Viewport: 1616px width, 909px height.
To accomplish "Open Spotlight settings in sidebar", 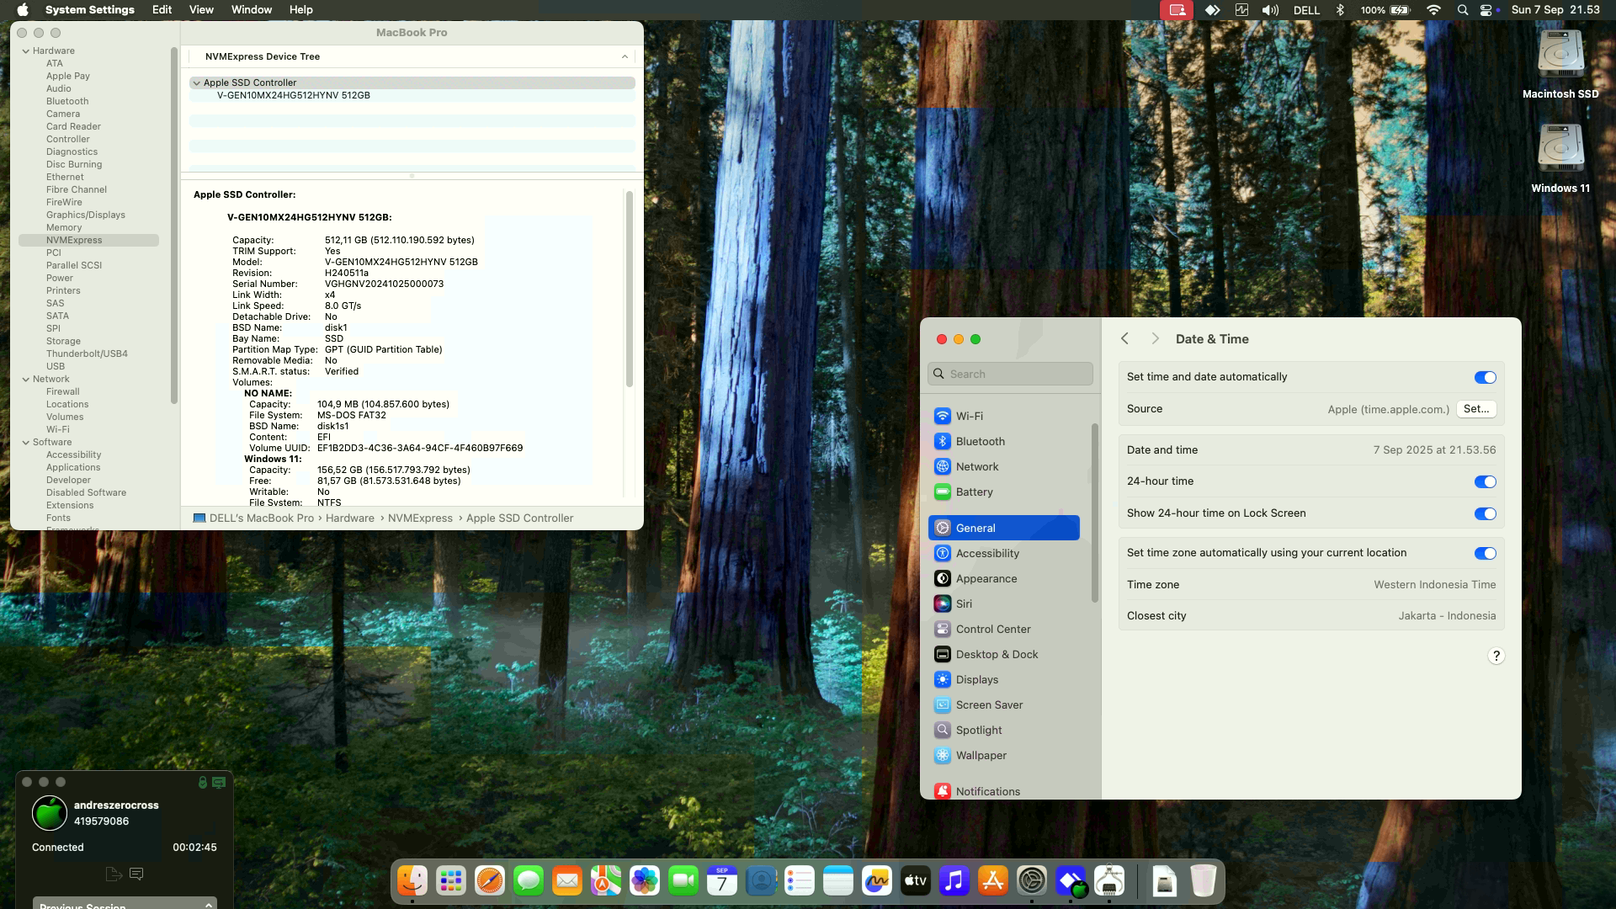I will tap(1003, 730).
